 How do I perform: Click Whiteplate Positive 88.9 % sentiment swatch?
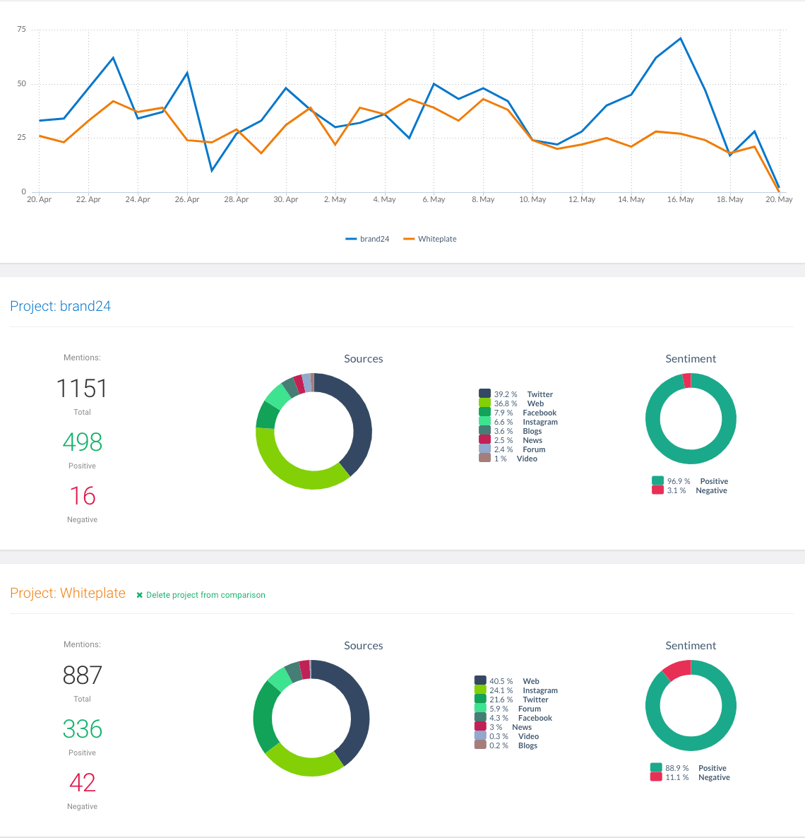coord(656,767)
